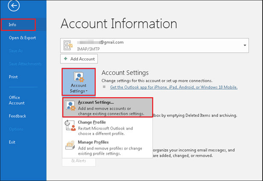Click the green plus icon for Add Account
Image resolution: width=263 pixels, height=181 pixels.
[66, 59]
